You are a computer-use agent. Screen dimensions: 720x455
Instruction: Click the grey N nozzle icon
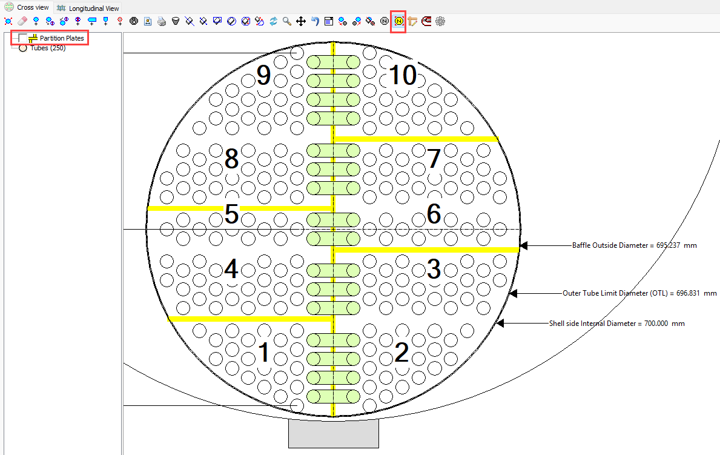[385, 21]
